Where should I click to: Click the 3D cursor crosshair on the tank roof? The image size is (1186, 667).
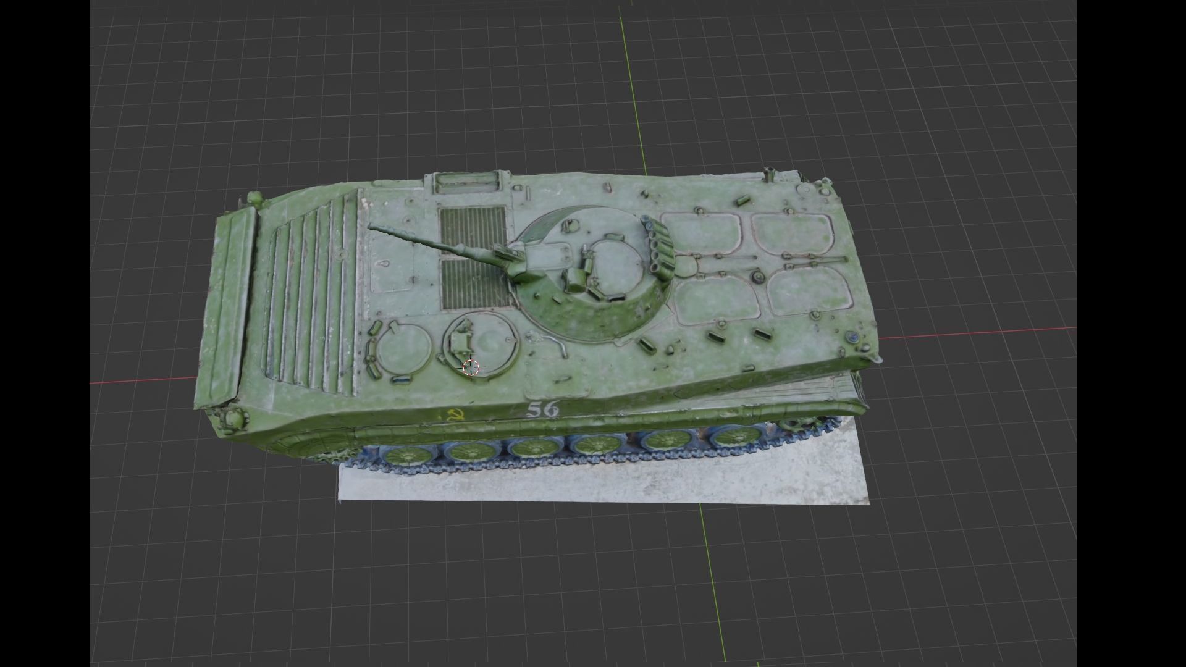point(471,367)
